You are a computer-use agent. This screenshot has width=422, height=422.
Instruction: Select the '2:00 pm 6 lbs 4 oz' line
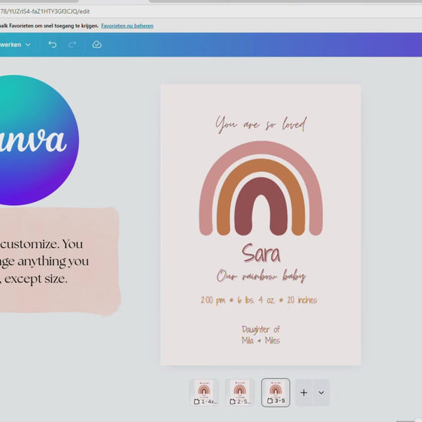(x=259, y=300)
